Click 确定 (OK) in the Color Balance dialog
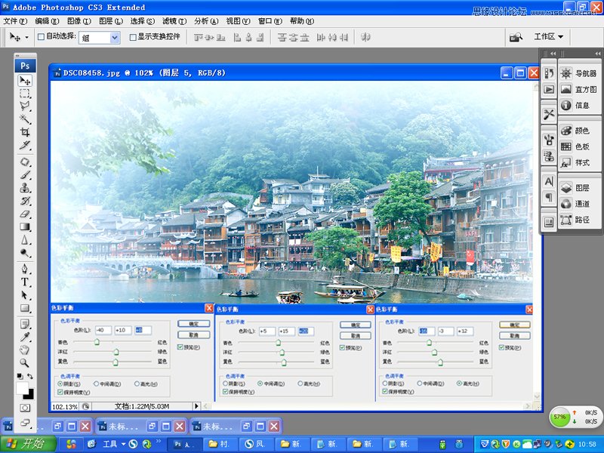Image resolution: width=604 pixels, height=453 pixels. pyautogui.click(x=194, y=322)
